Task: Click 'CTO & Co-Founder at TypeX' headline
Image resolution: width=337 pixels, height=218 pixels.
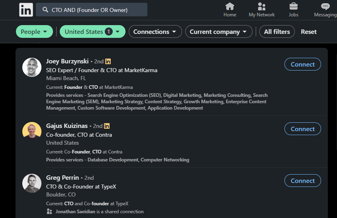Action: coord(81,187)
